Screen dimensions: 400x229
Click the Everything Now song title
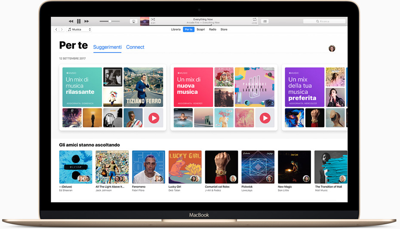click(x=203, y=19)
